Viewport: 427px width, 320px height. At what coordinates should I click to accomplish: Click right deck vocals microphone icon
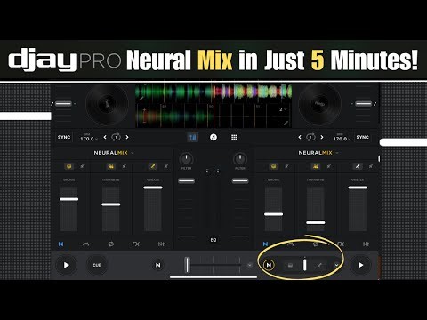coord(358,166)
